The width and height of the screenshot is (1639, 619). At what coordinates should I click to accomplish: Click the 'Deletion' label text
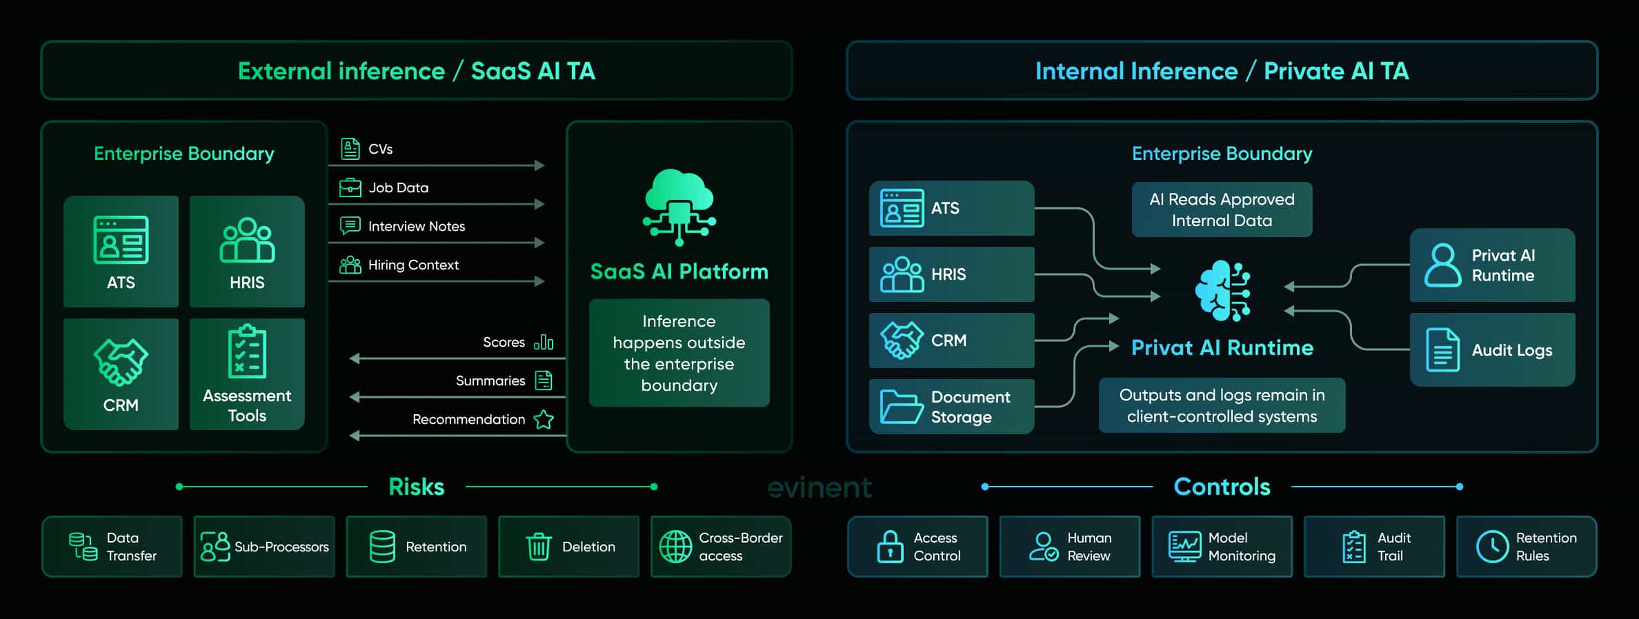click(x=588, y=547)
